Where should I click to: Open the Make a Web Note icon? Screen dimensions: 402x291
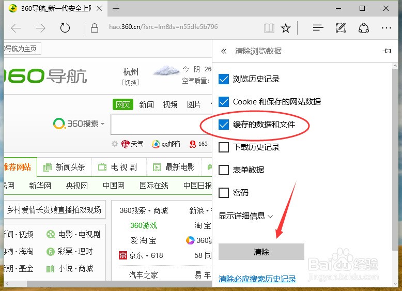341,28
